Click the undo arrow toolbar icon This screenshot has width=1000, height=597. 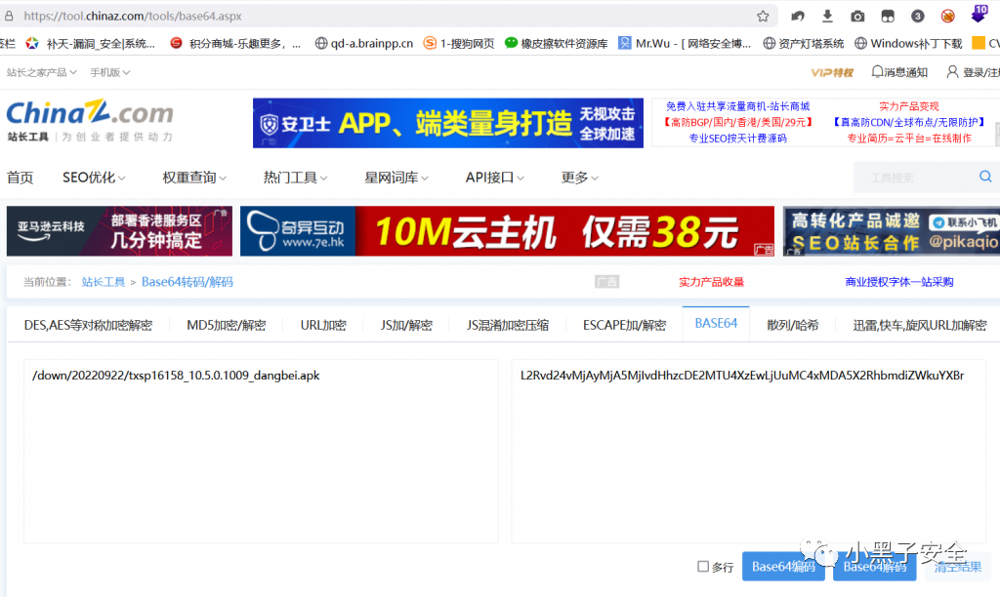coord(798,17)
